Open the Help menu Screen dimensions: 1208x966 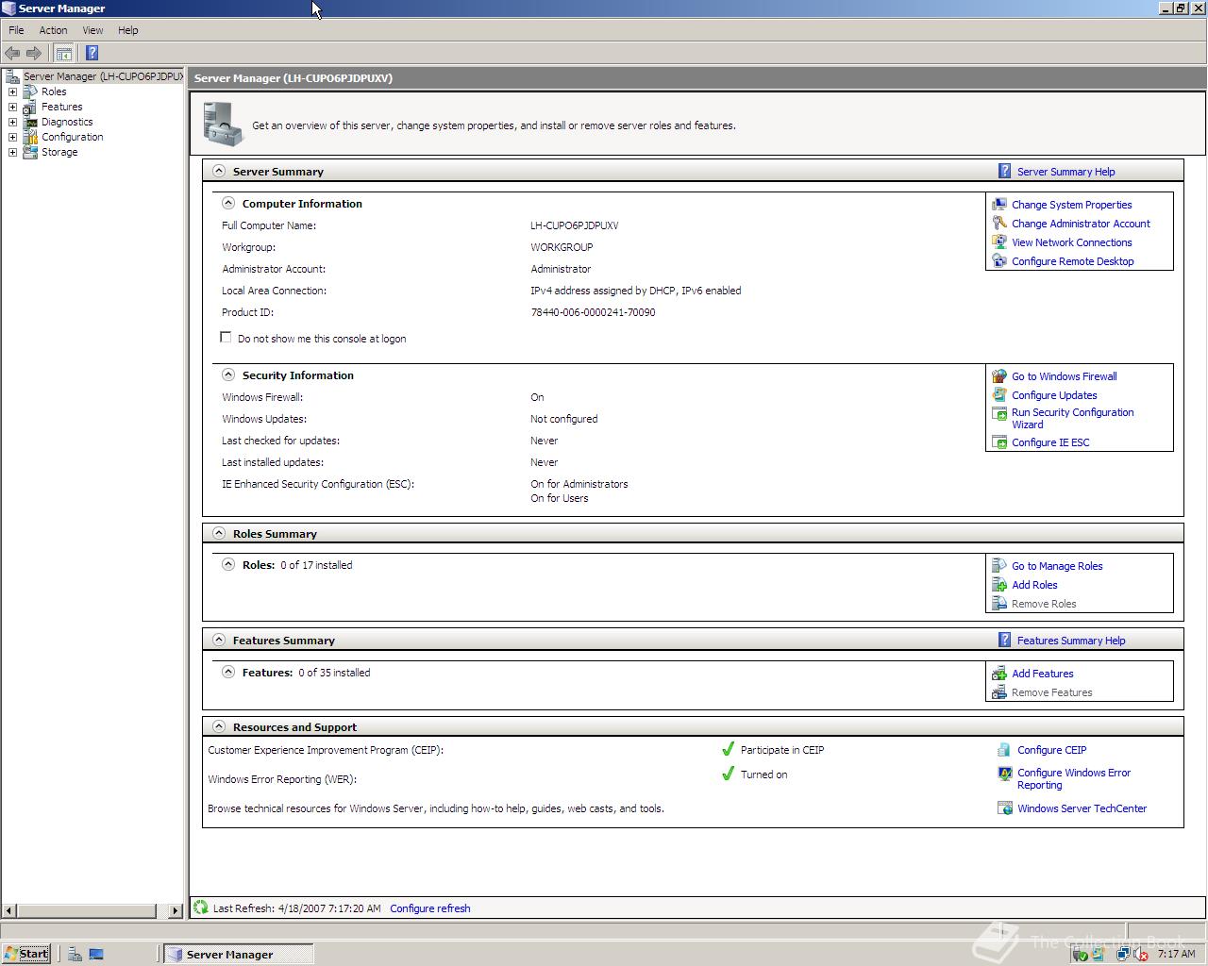point(127,30)
